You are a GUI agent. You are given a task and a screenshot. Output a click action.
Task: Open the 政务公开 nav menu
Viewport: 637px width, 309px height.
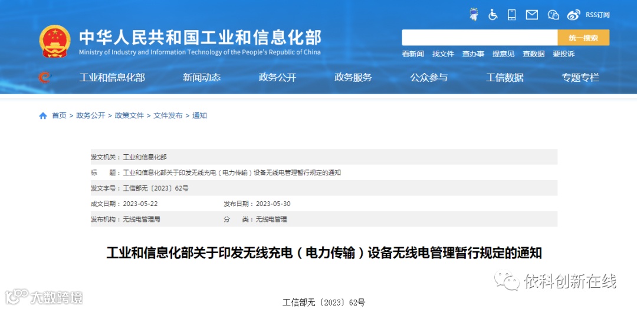tap(277, 78)
